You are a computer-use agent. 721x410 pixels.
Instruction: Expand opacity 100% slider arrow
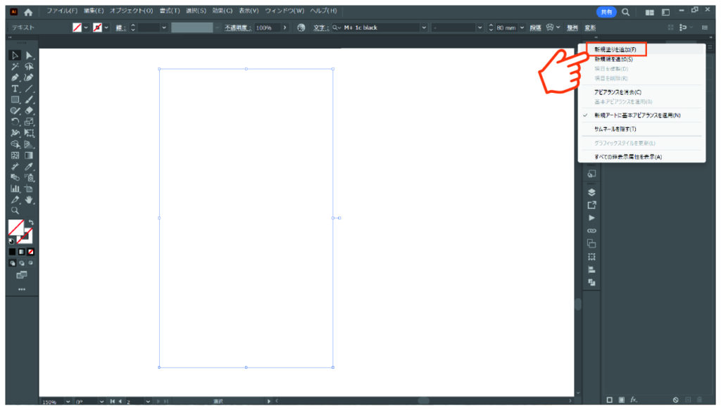[285, 27]
